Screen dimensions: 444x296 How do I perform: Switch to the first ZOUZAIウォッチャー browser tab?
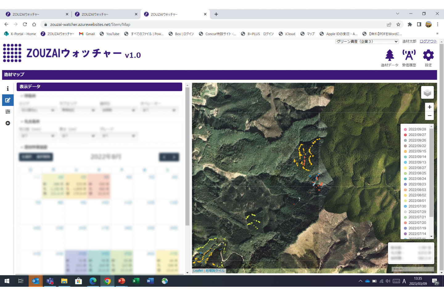pos(37,14)
